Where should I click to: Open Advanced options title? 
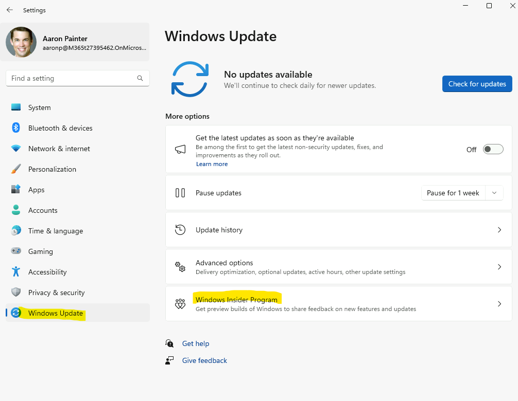[225, 263]
